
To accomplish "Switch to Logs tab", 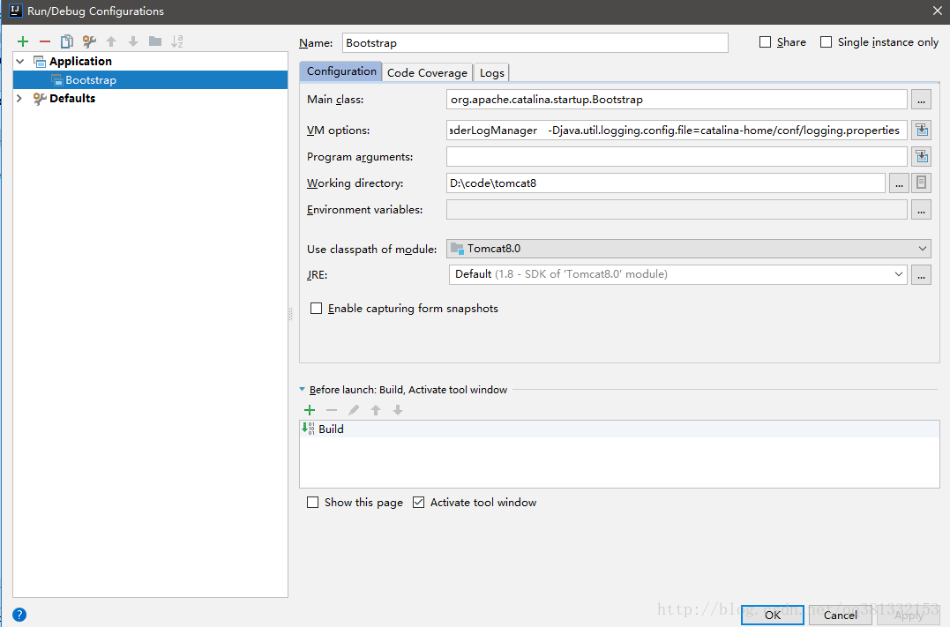I will coord(492,72).
